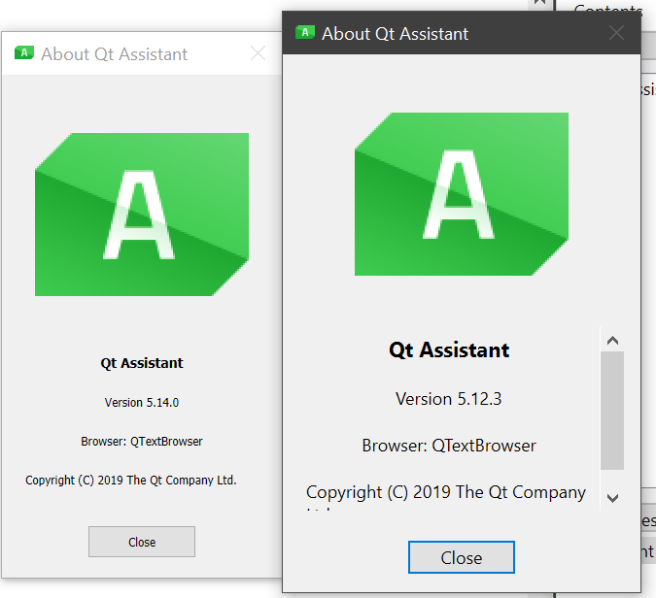Click the bold 'Qt Assistant' heading in the 5.12.3 dialog
The image size is (656, 598).
click(x=449, y=350)
